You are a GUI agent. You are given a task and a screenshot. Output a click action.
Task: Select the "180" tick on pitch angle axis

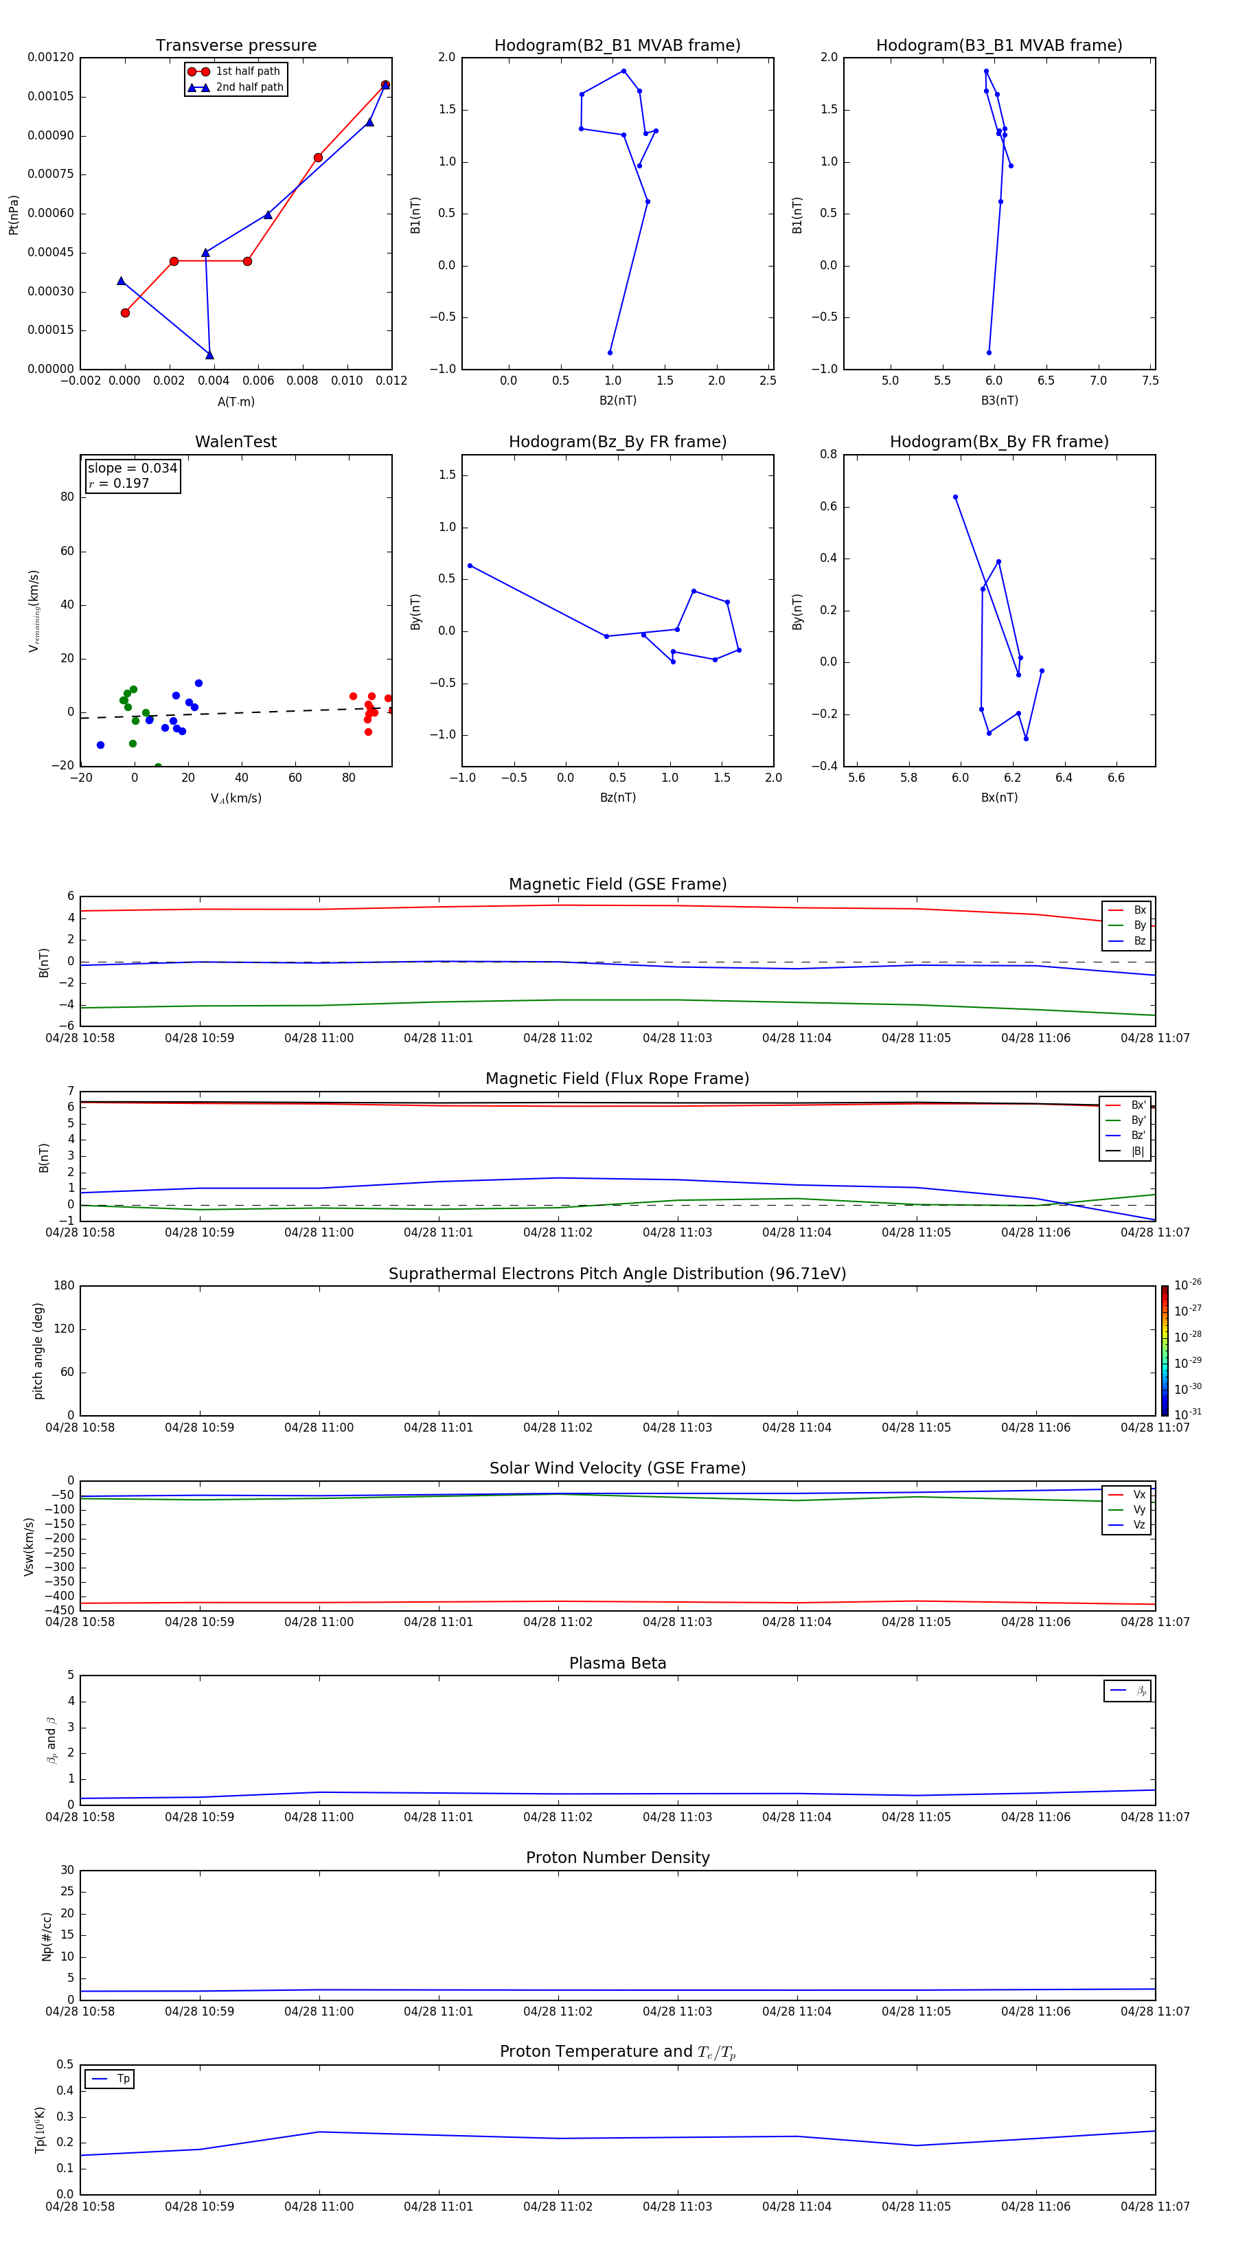[x=65, y=1286]
